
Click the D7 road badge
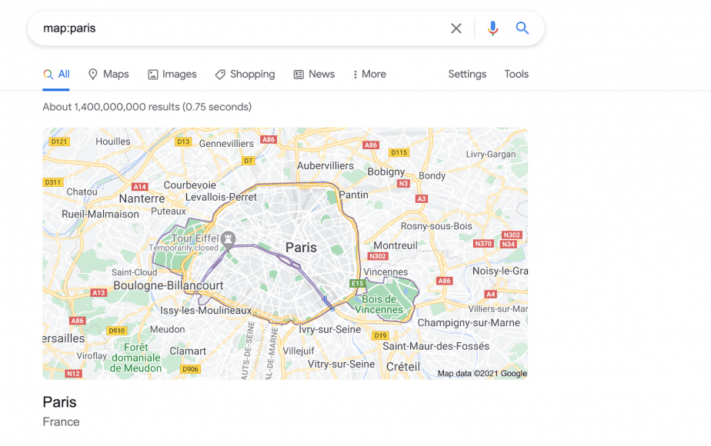[248, 161]
